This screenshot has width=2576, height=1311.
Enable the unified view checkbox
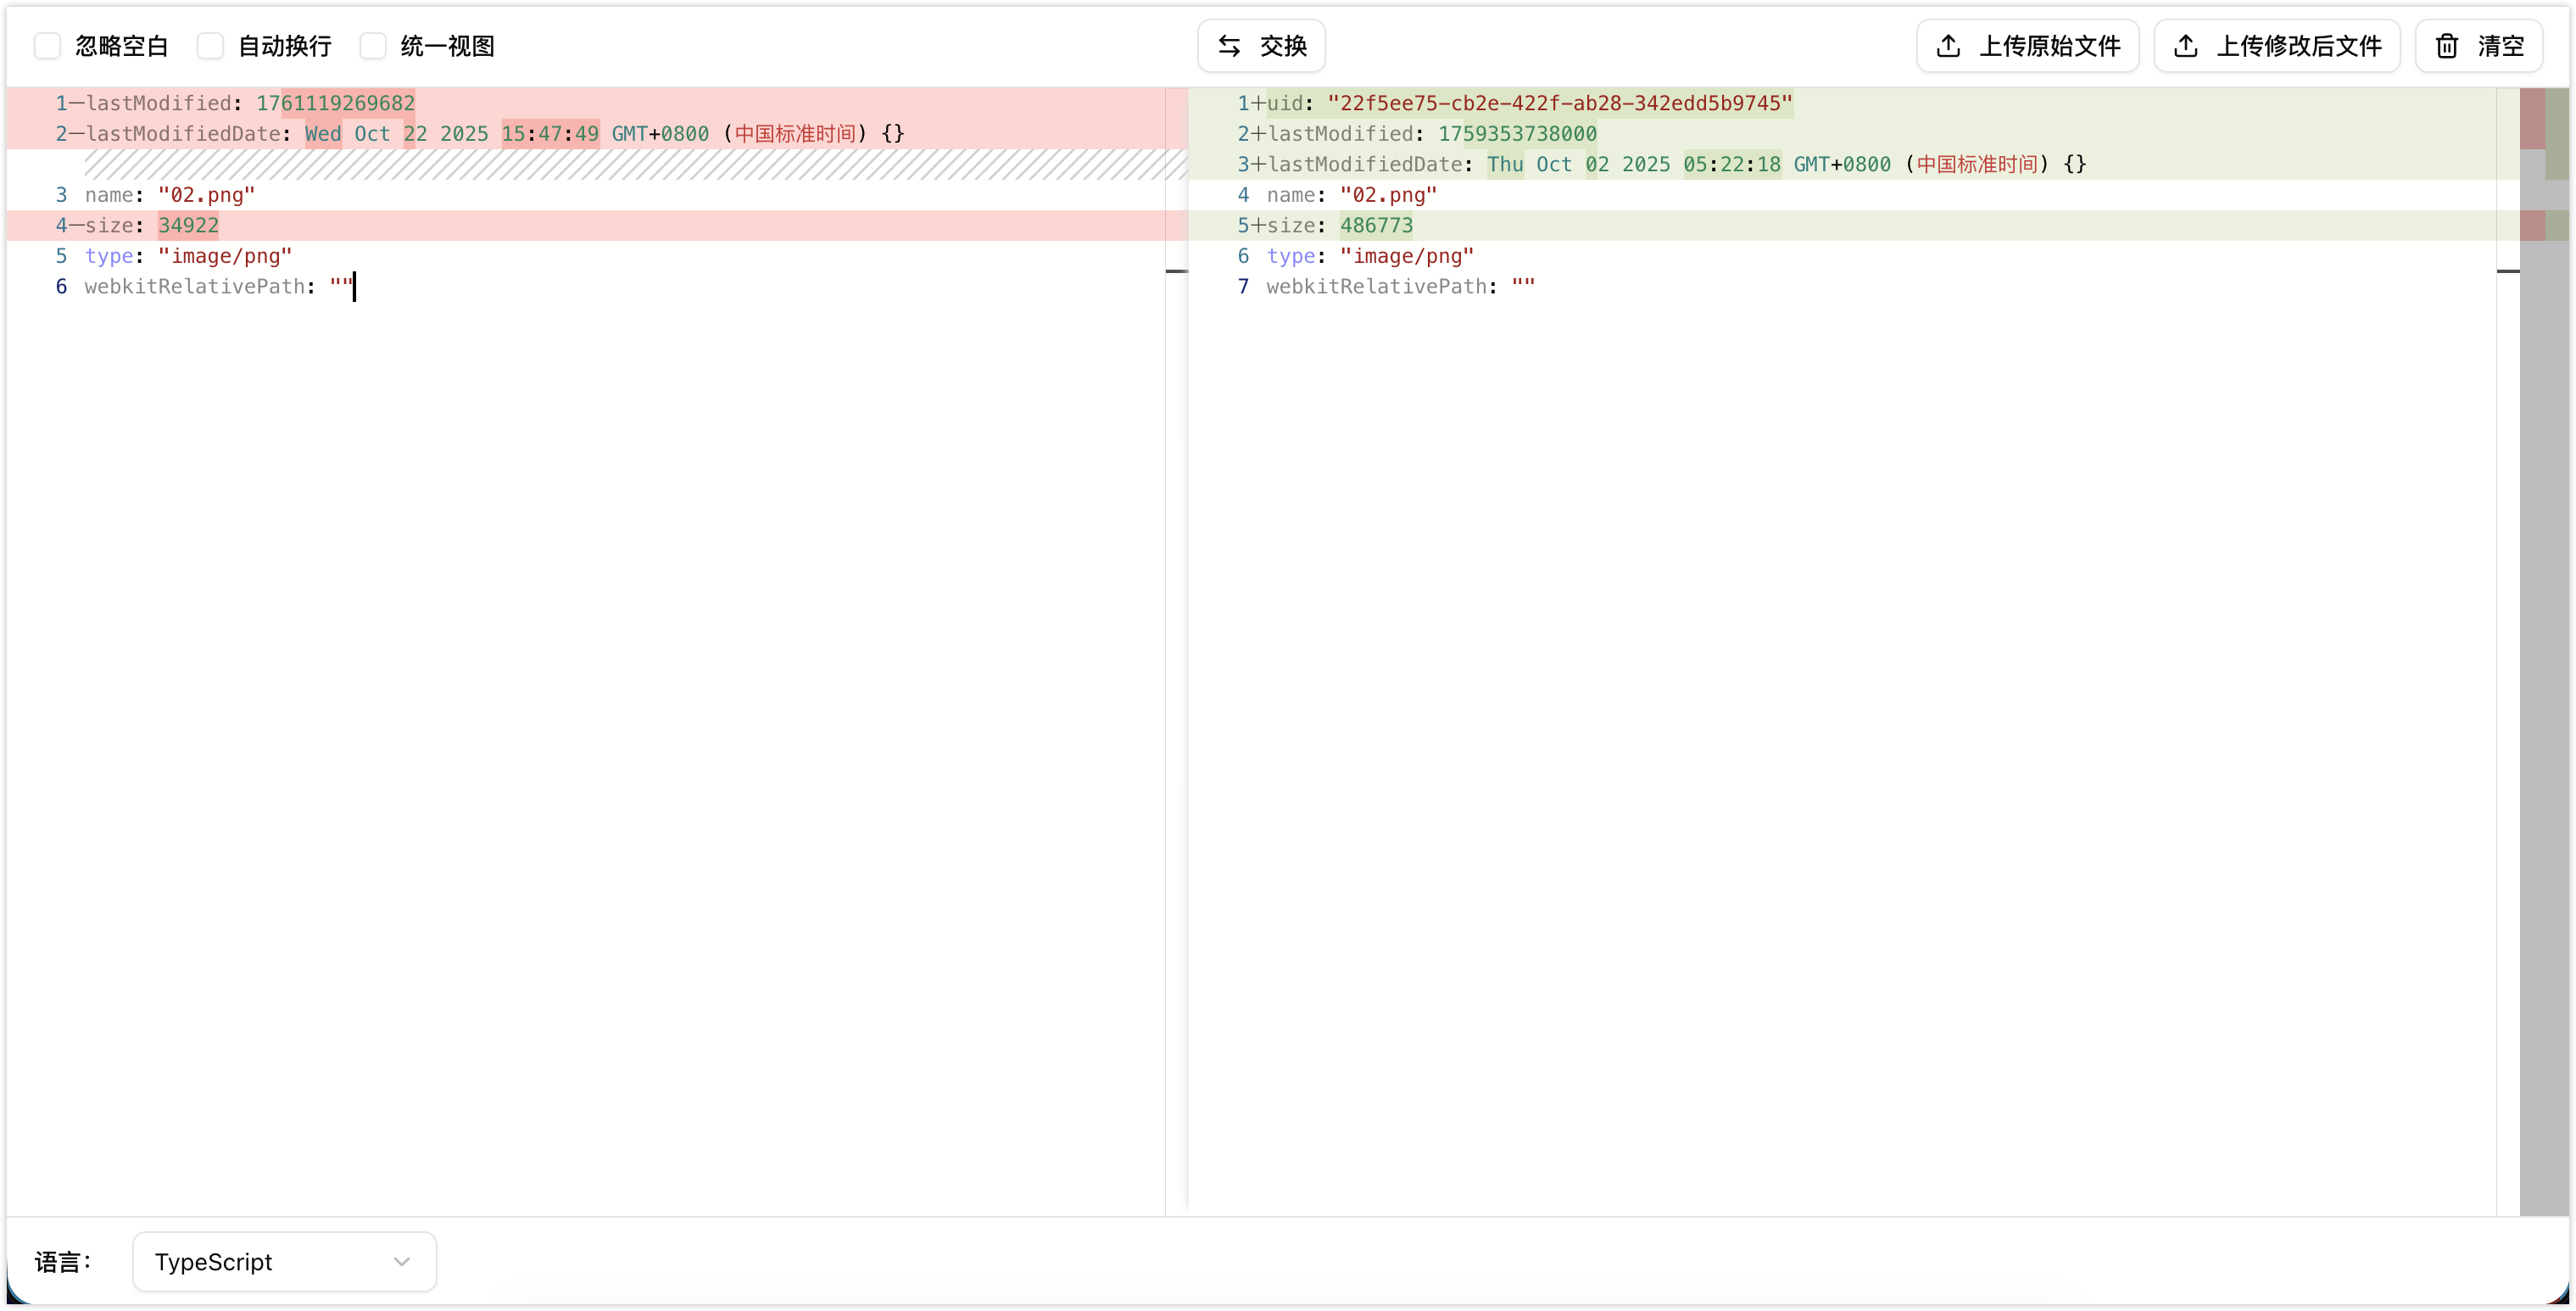click(373, 46)
